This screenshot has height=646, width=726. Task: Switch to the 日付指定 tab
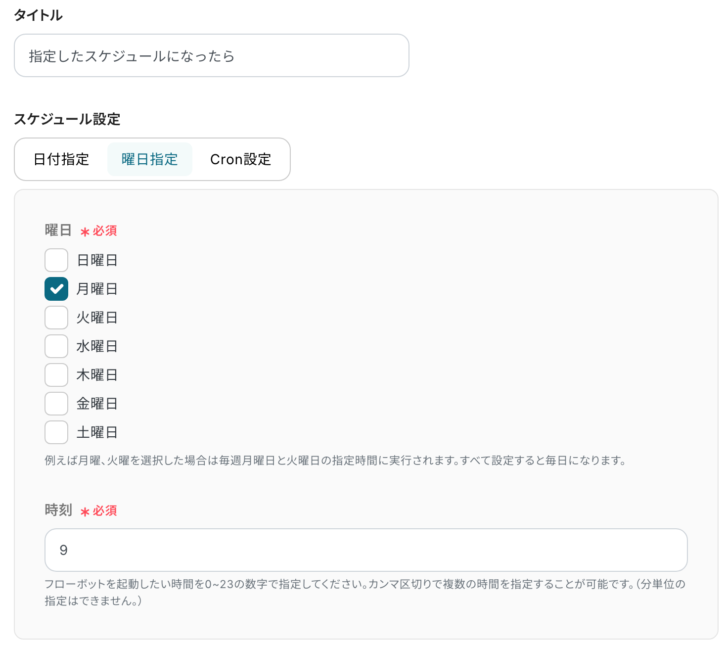tap(61, 159)
